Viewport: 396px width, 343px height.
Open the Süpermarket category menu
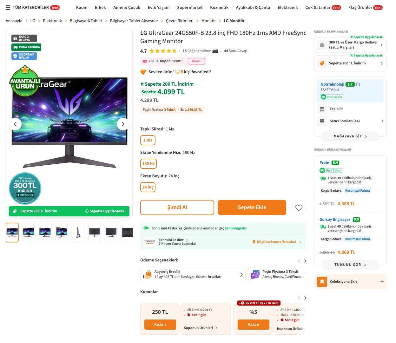pyautogui.click(x=190, y=8)
